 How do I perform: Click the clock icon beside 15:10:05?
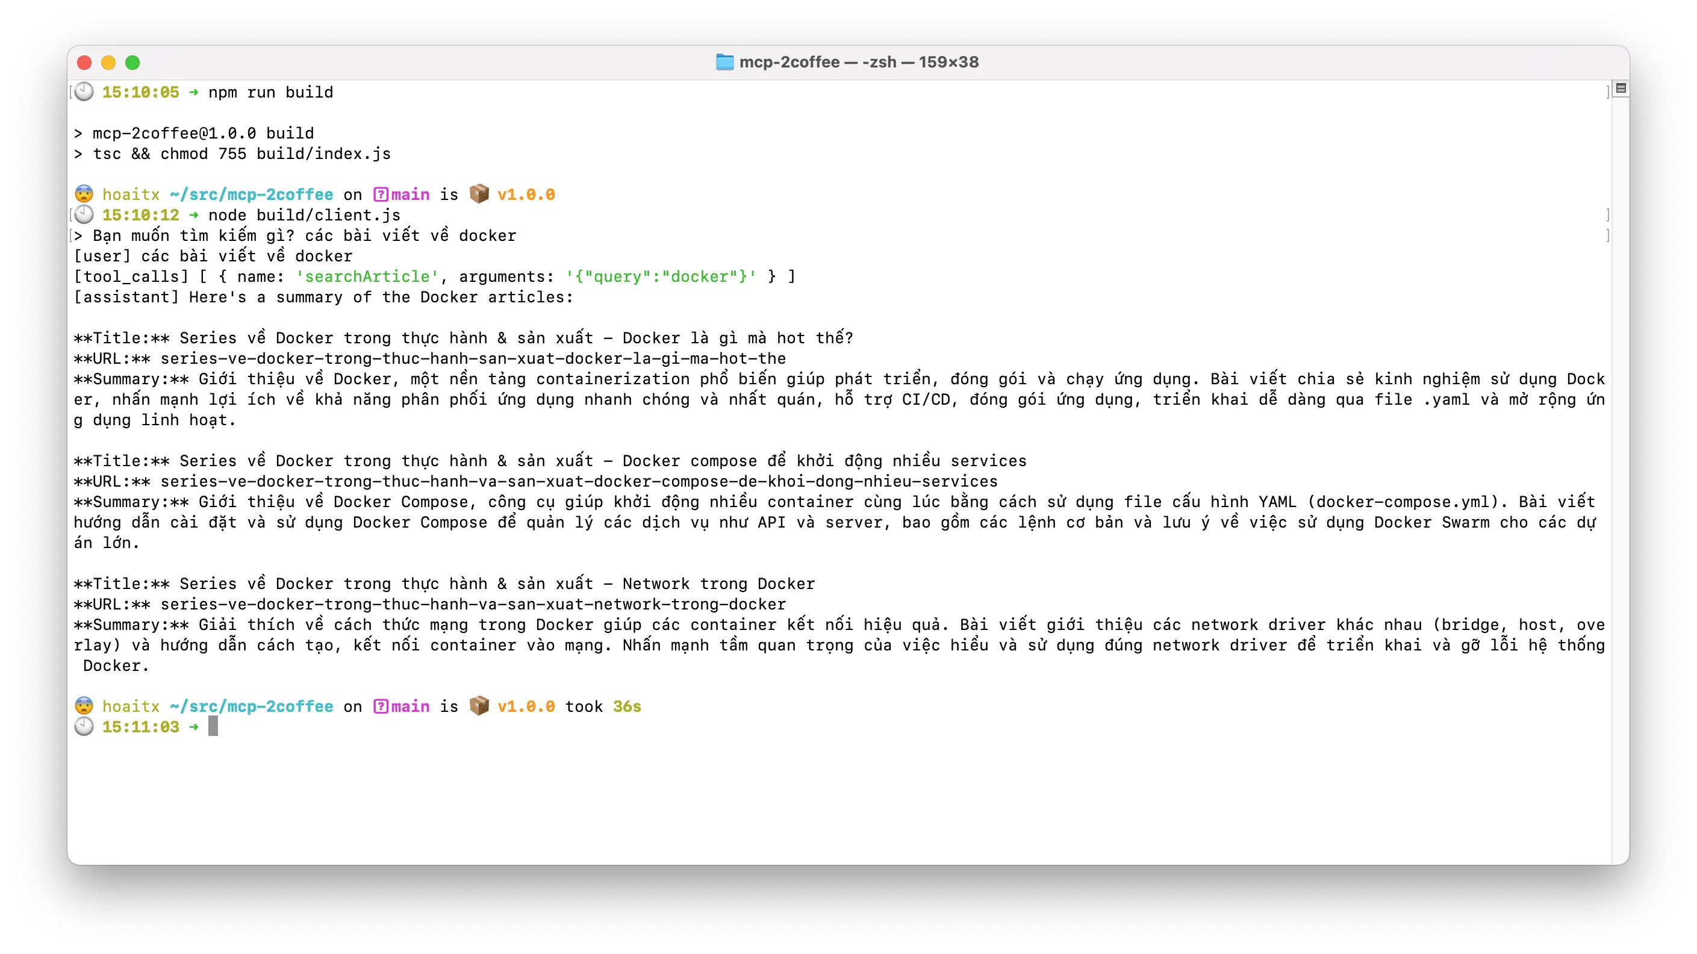coord(84,92)
